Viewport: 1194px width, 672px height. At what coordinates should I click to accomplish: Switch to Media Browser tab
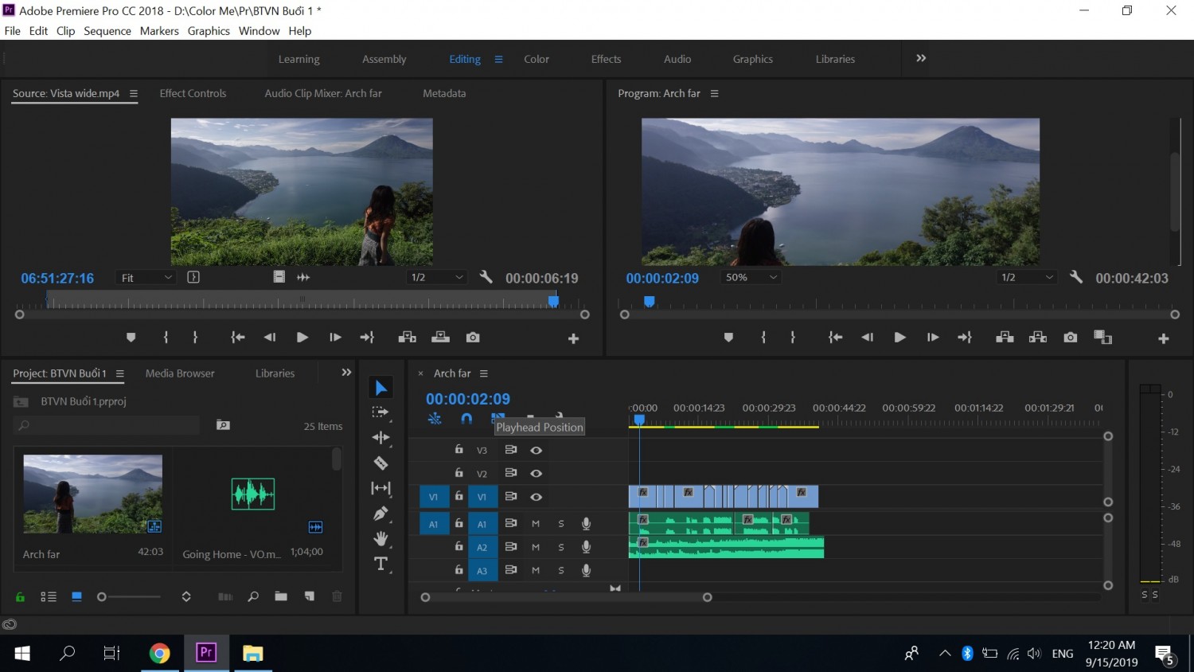coord(180,373)
